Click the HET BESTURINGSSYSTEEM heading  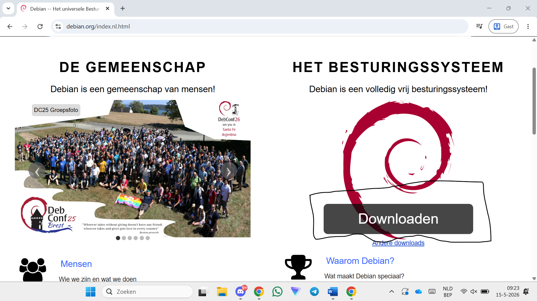398,67
